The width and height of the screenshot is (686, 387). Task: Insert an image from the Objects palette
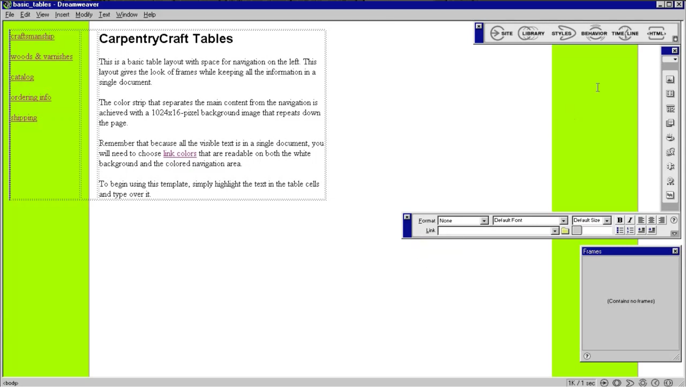click(x=670, y=80)
